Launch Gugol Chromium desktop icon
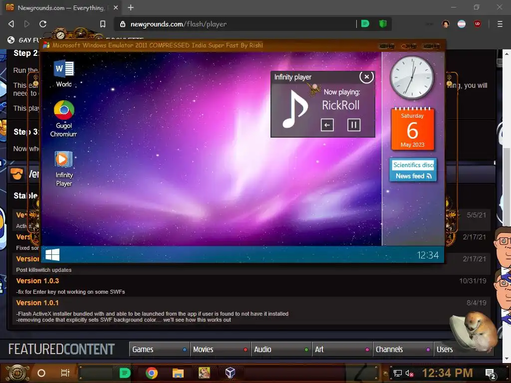 coord(64,119)
